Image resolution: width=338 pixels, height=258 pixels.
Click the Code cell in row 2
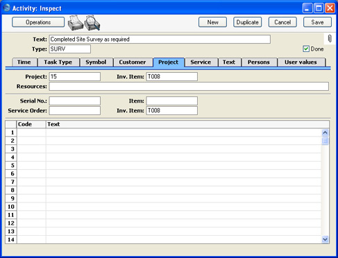tap(31, 141)
